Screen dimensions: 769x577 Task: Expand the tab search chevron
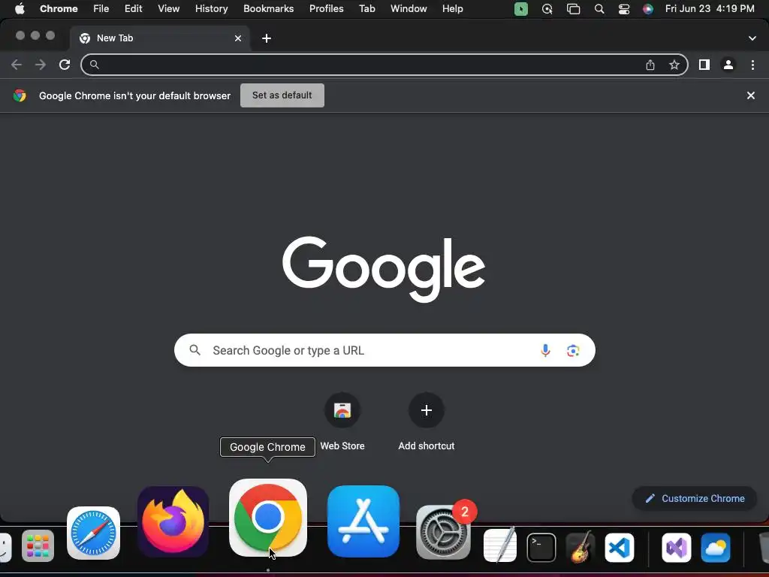pos(752,38)
